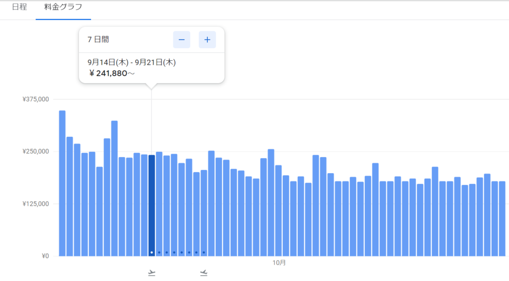This screenshot has width=509, height=281.
Task: Click the ¥125,000 axis label
Action: (x=36, y=204)
